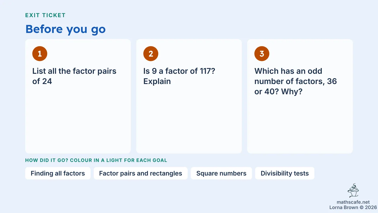Click the orange number 2 badge

click(151, 54)
